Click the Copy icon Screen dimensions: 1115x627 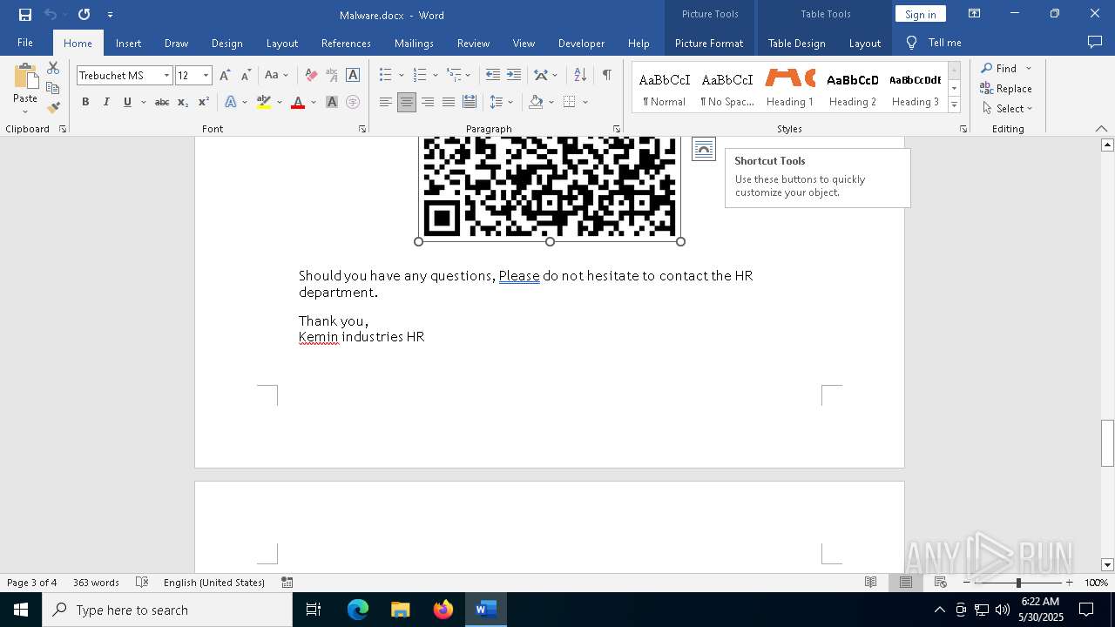(53, 88)
